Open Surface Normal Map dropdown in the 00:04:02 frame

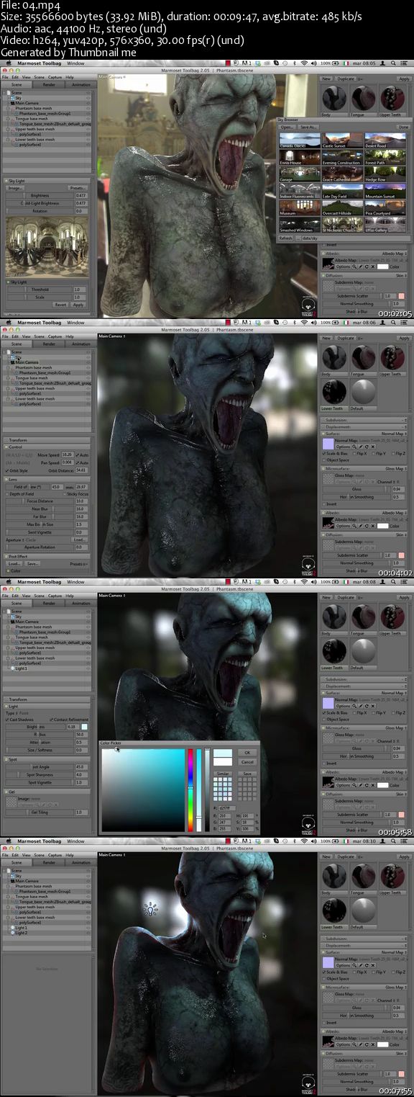coord(394,434)
